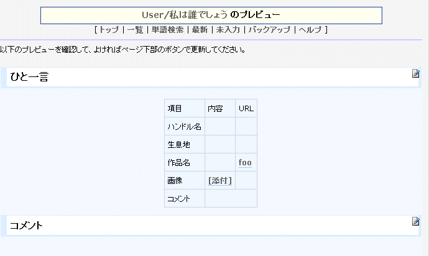Open 最新 recent changes link

(x=200, y=30)
